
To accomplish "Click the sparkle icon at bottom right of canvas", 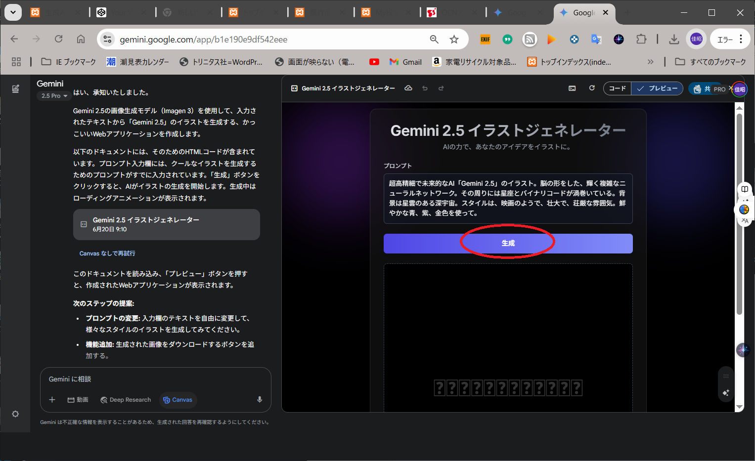I will 726,393.
